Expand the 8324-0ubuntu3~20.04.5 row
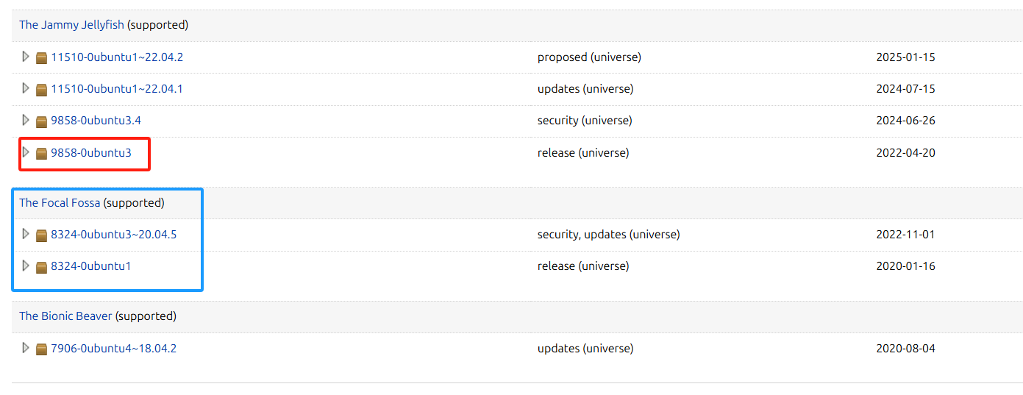 click(26, 234)
